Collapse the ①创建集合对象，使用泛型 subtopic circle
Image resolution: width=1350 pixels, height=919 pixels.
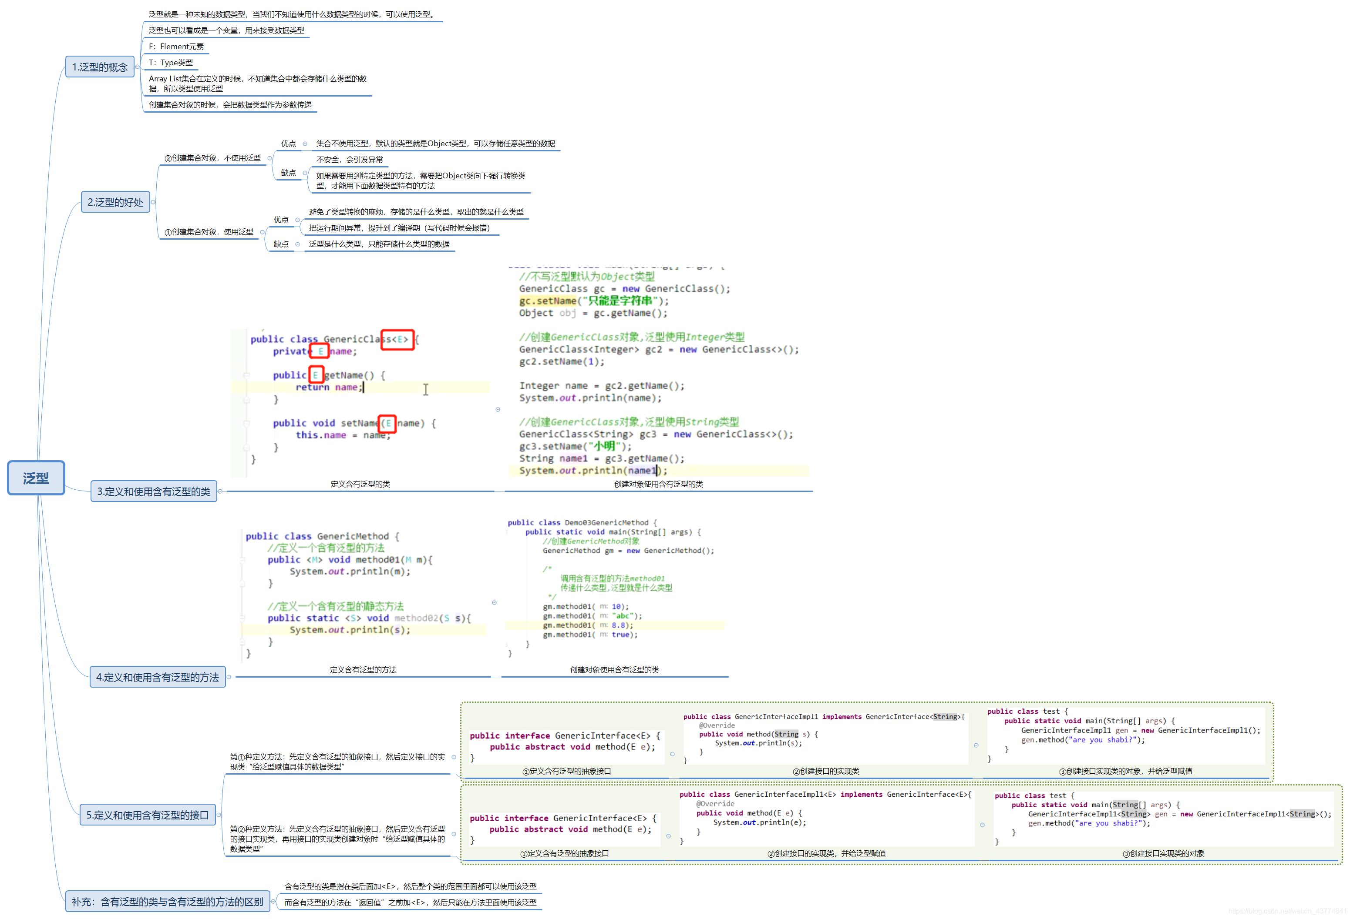coord(262,231)
